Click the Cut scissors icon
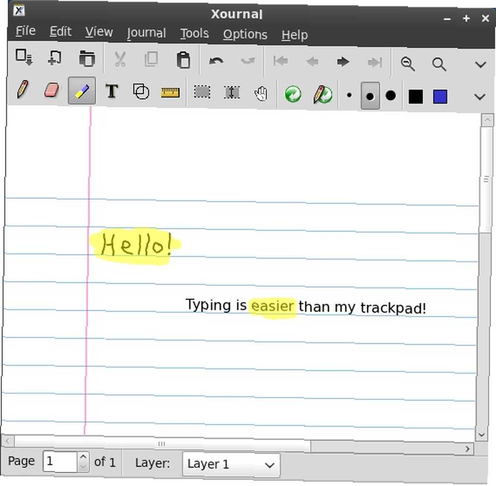The height and width of the screenshot is (486, 496). 120,60
